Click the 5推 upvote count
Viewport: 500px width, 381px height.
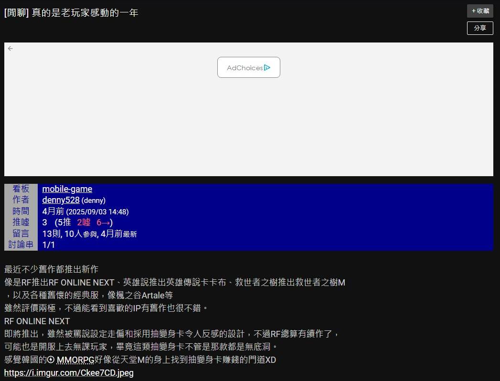click(x=64, y=222)
